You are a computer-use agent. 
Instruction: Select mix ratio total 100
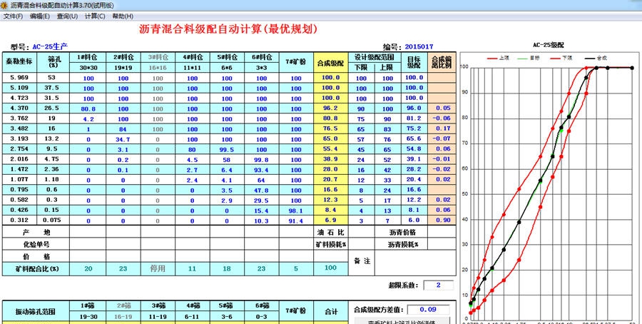tap(331, 268)
